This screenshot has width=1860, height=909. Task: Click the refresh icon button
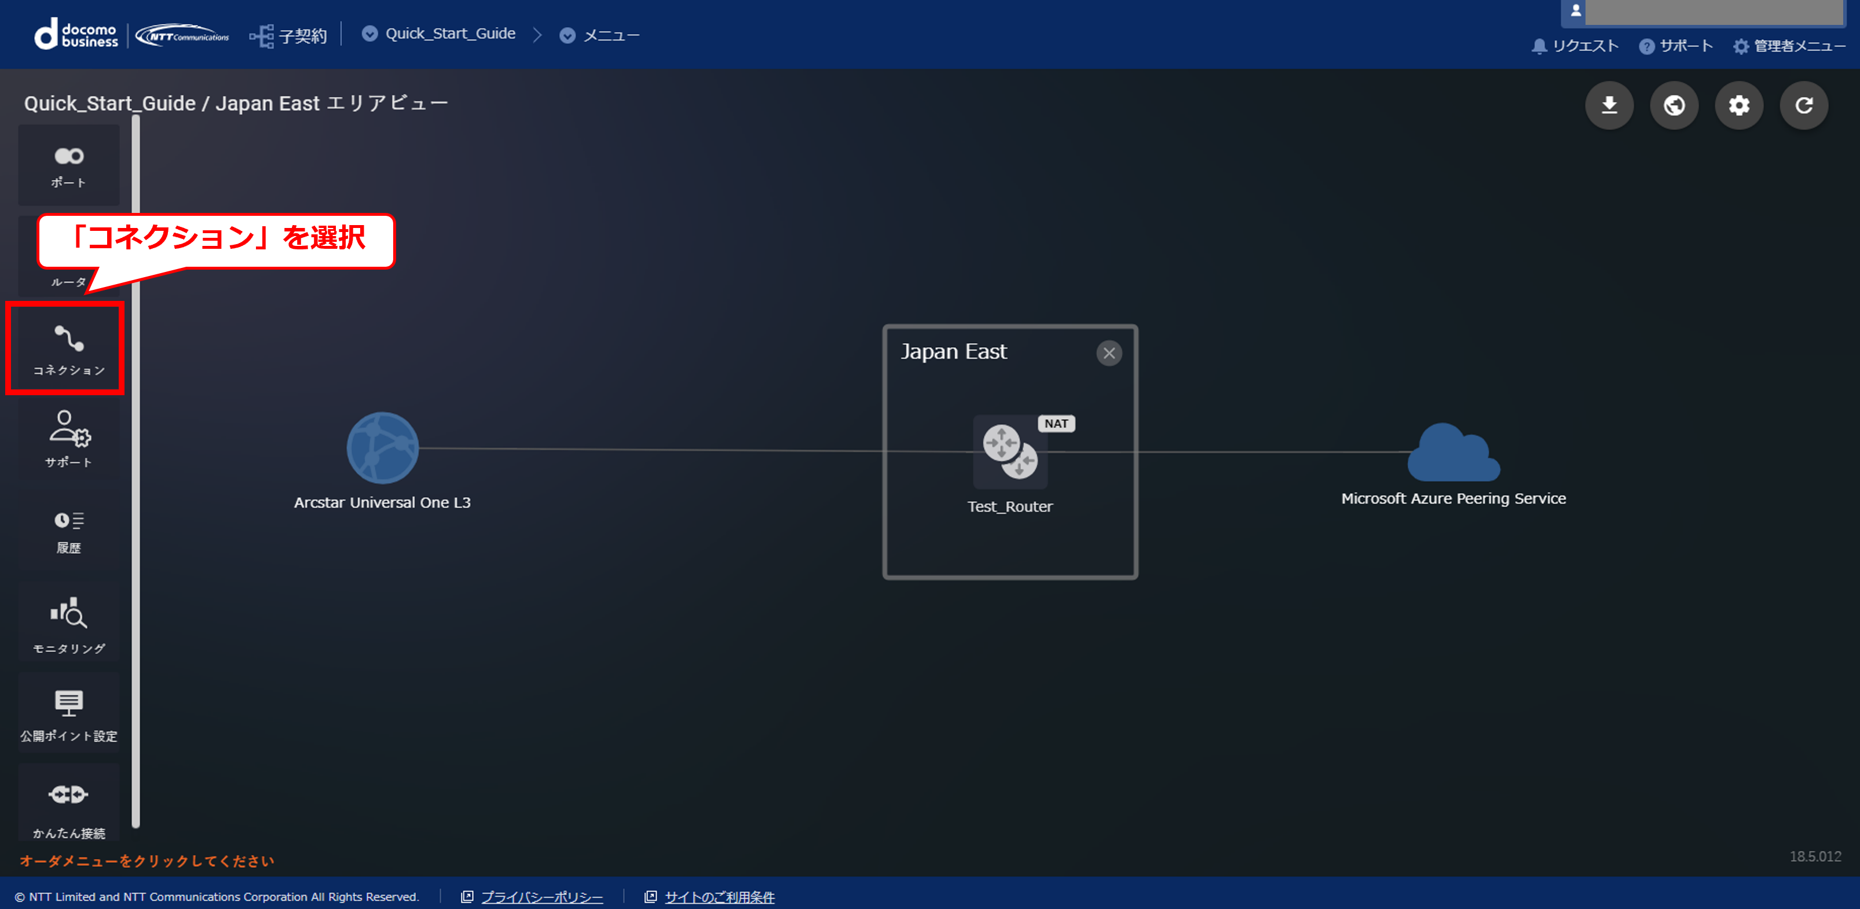point(1804,106)
